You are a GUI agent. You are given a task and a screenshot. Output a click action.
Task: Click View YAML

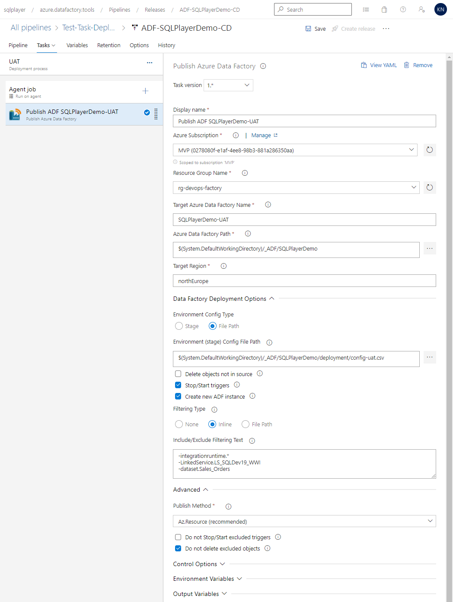(x=379, y=65)
